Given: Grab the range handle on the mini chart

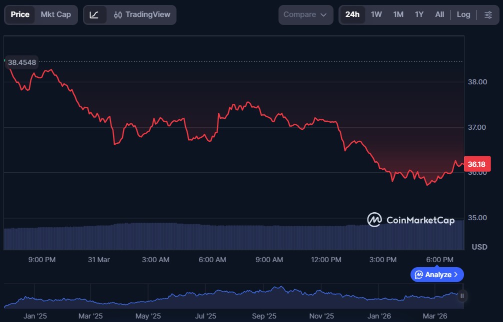Looking at the screenshot, I should pos(461,296).
